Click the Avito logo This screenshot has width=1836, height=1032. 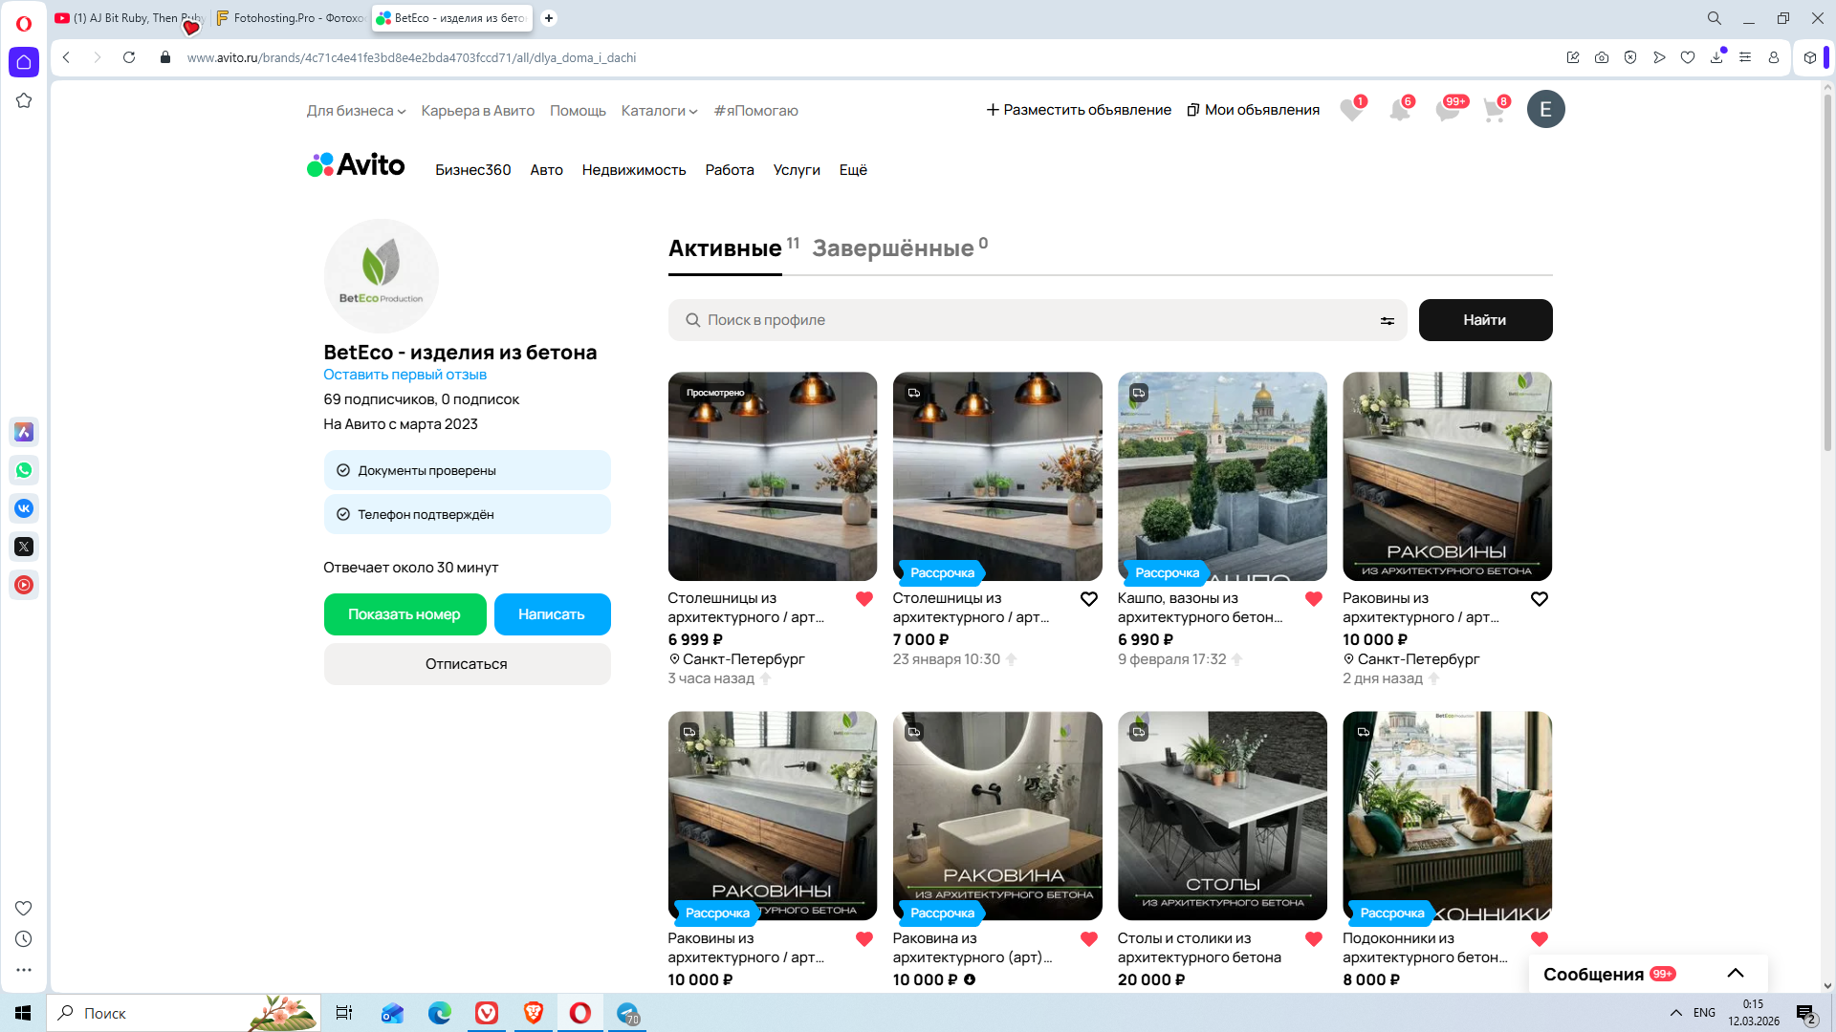click(356, 165)
